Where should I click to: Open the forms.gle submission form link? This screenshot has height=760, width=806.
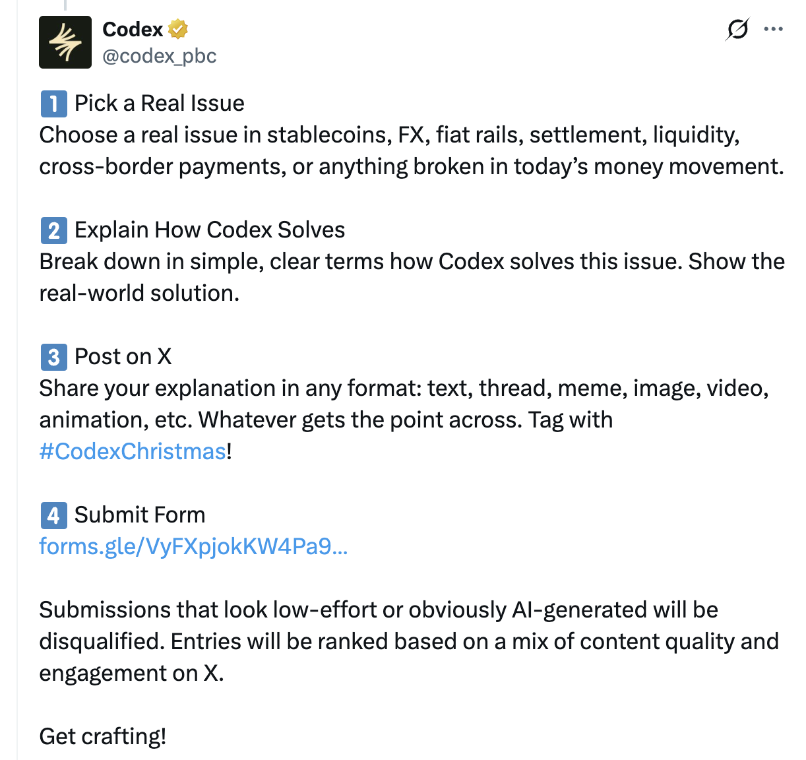click(193, 547)
